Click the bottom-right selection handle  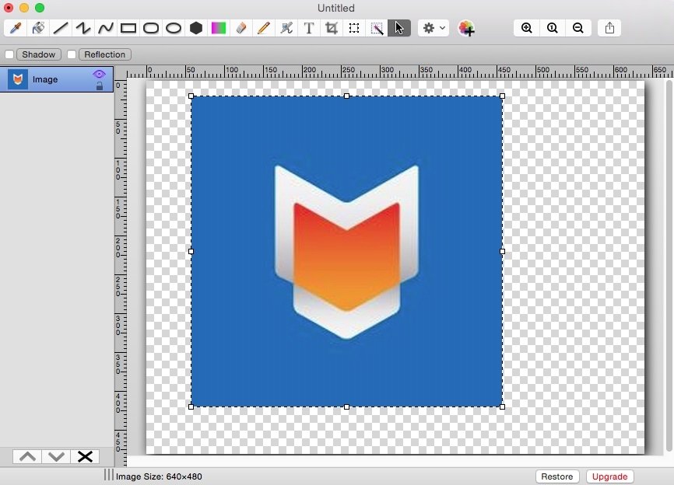pos(503,406)
